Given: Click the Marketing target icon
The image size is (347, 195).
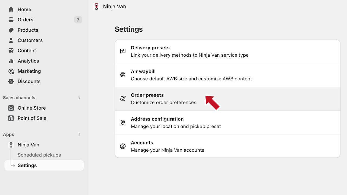Looking at the screenshot, I should pyautogui.click(x=11, y=71).
